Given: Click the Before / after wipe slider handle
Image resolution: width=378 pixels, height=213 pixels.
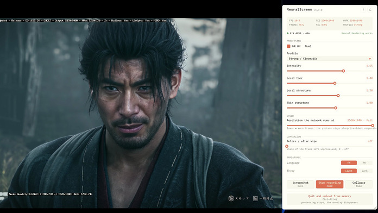Looking at the screenshot, I should click(287, 146).
